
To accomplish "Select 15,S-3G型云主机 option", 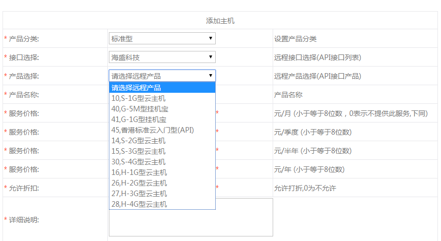I will (162, 151).
